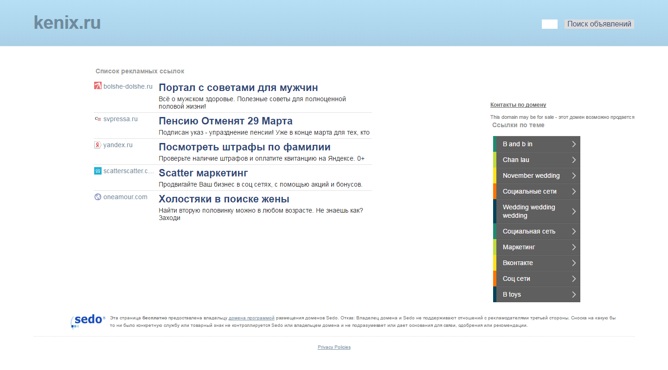Click the yandex.ru domain text
Image resolution: width=668 pixels, height=370 pixels.
click(118, 145)
